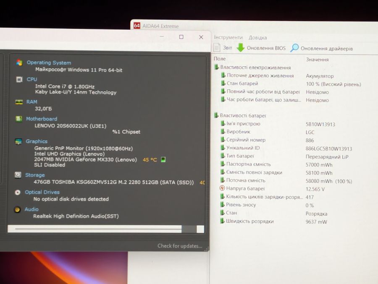The width and height of the screenshot is (378, 284).
Task: Click the RAM memory stick icon
Action: pos(19,102)
